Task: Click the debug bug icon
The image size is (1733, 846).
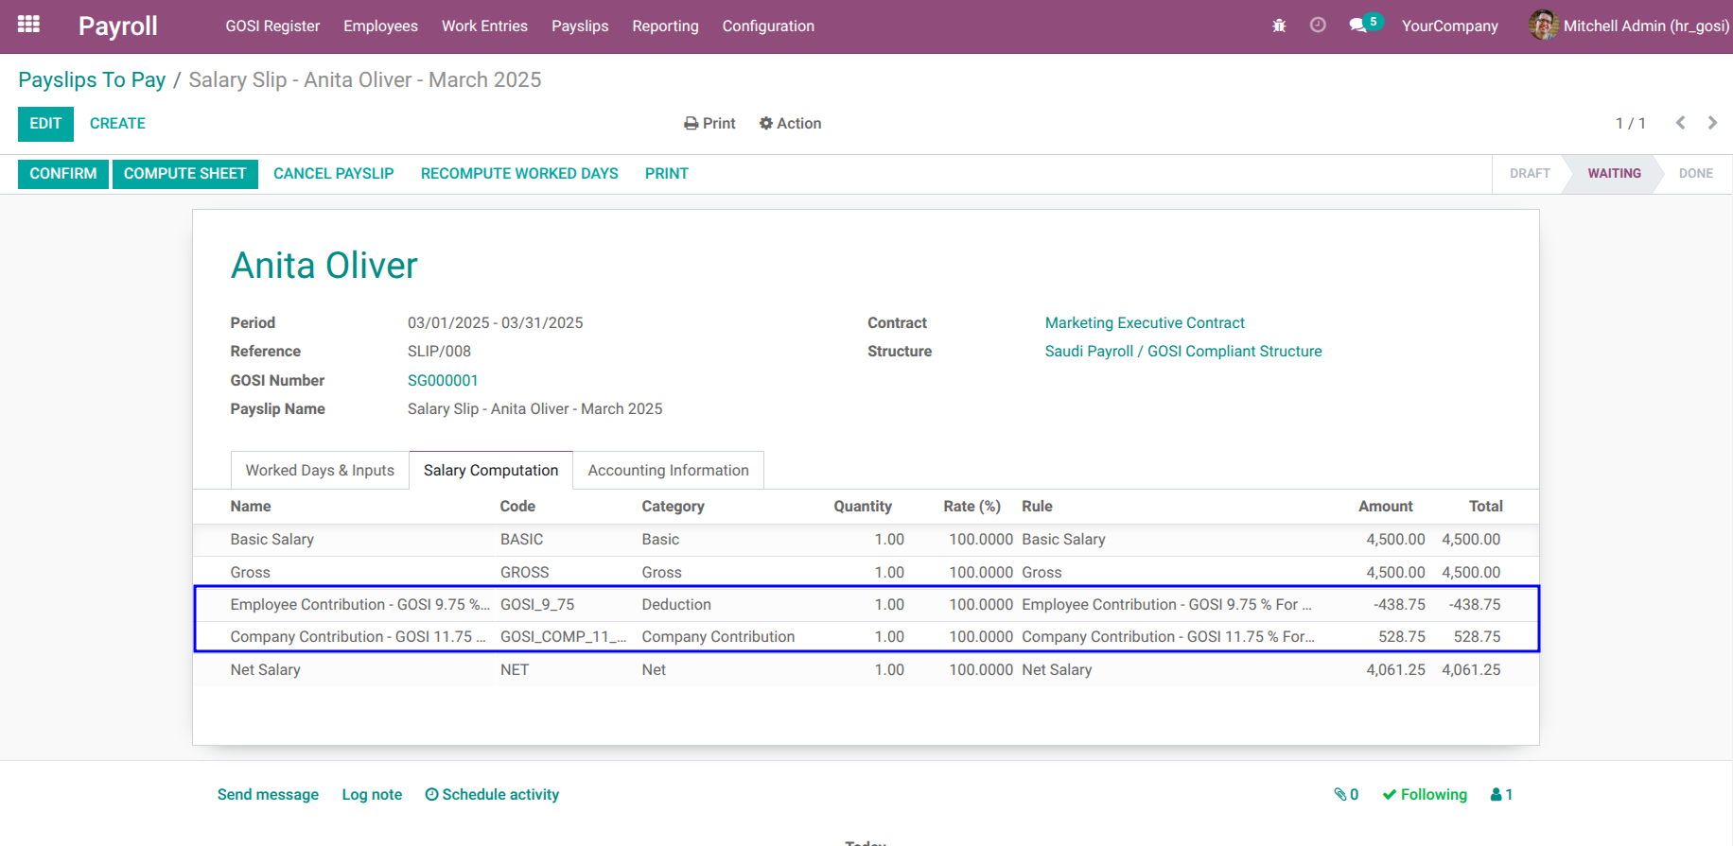Action: [1279, 26]
